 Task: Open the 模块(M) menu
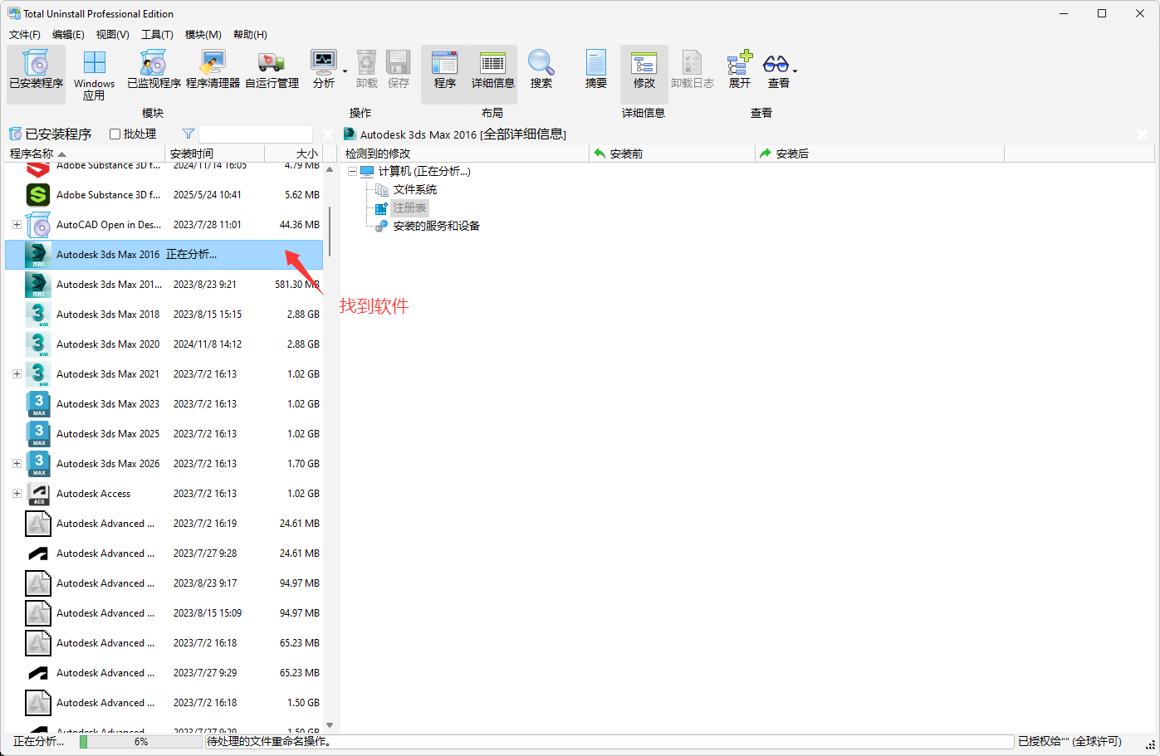click(x=203, y=34)
